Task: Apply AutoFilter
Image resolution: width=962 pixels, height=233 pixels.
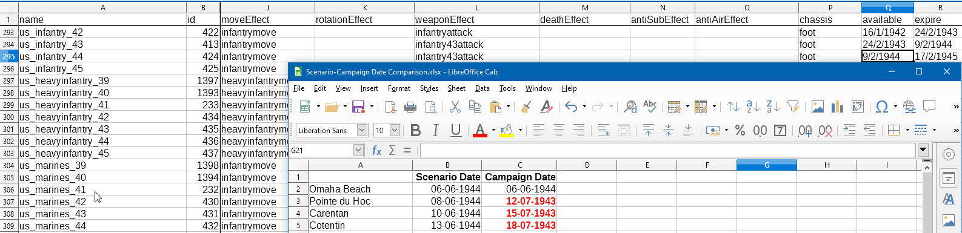Action: coord(793,107)
